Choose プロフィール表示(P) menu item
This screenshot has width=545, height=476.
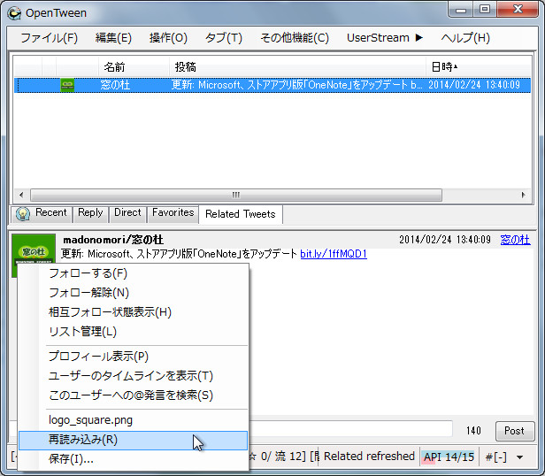tap(133, 357)
